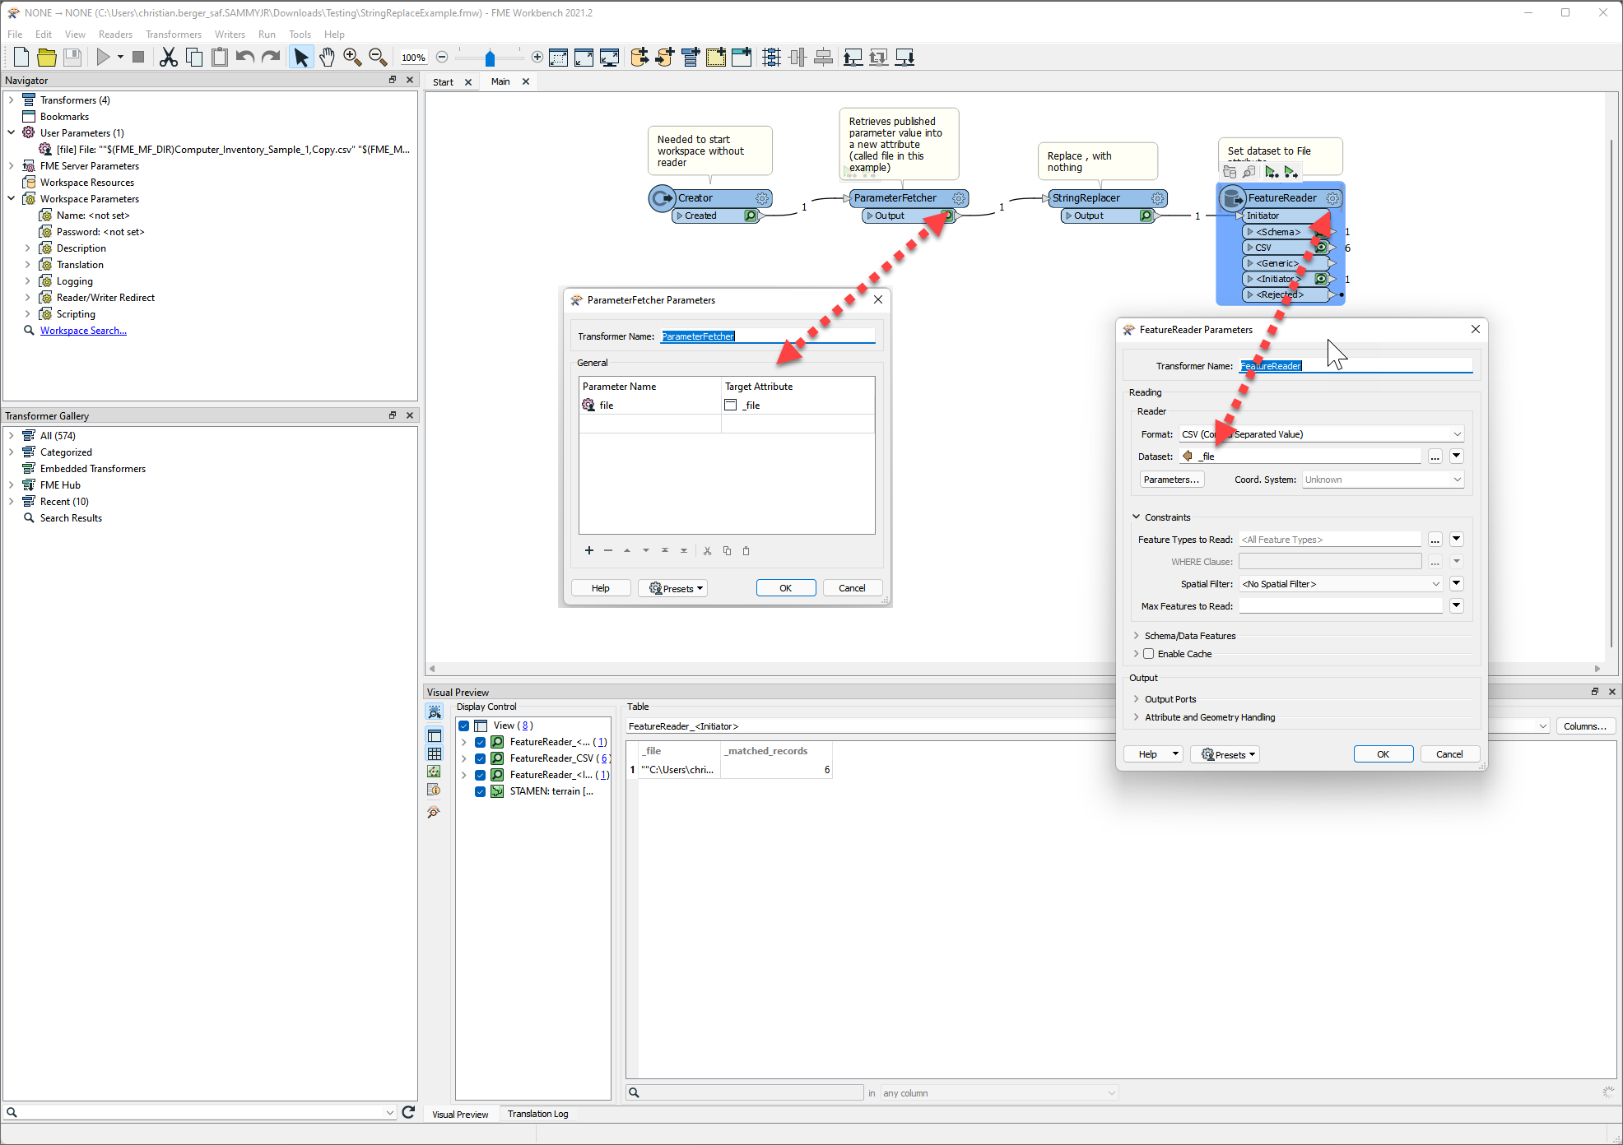This screenshot has height=1145, width=1623.
Task: Toggle the FeatureReader_<I... (1) checkbox
Action: coord(480,775)
